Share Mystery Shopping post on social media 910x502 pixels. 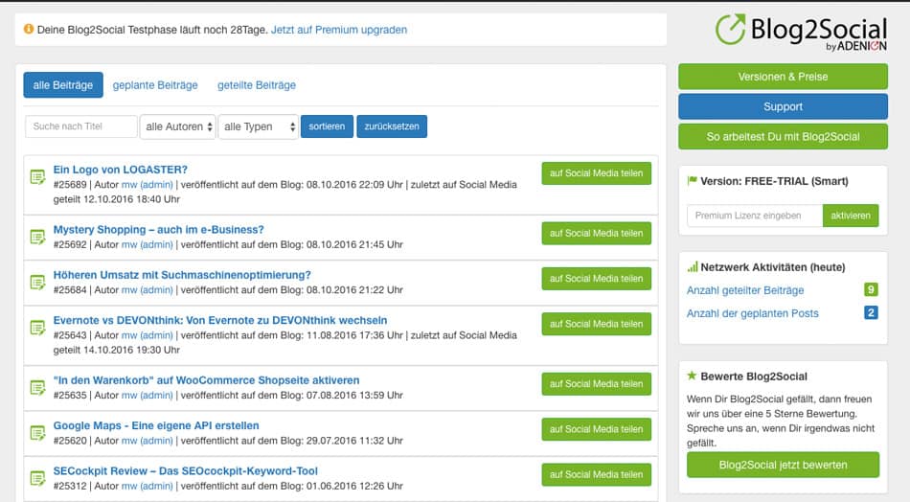[x=597, y=234]
